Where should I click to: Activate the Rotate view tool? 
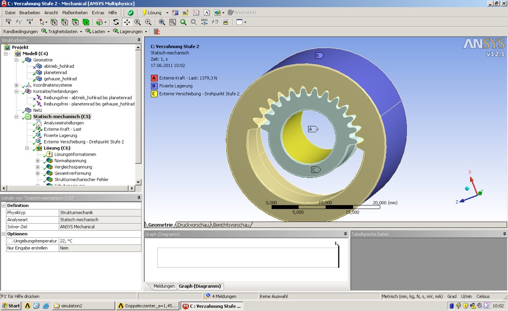coord(116,22)
